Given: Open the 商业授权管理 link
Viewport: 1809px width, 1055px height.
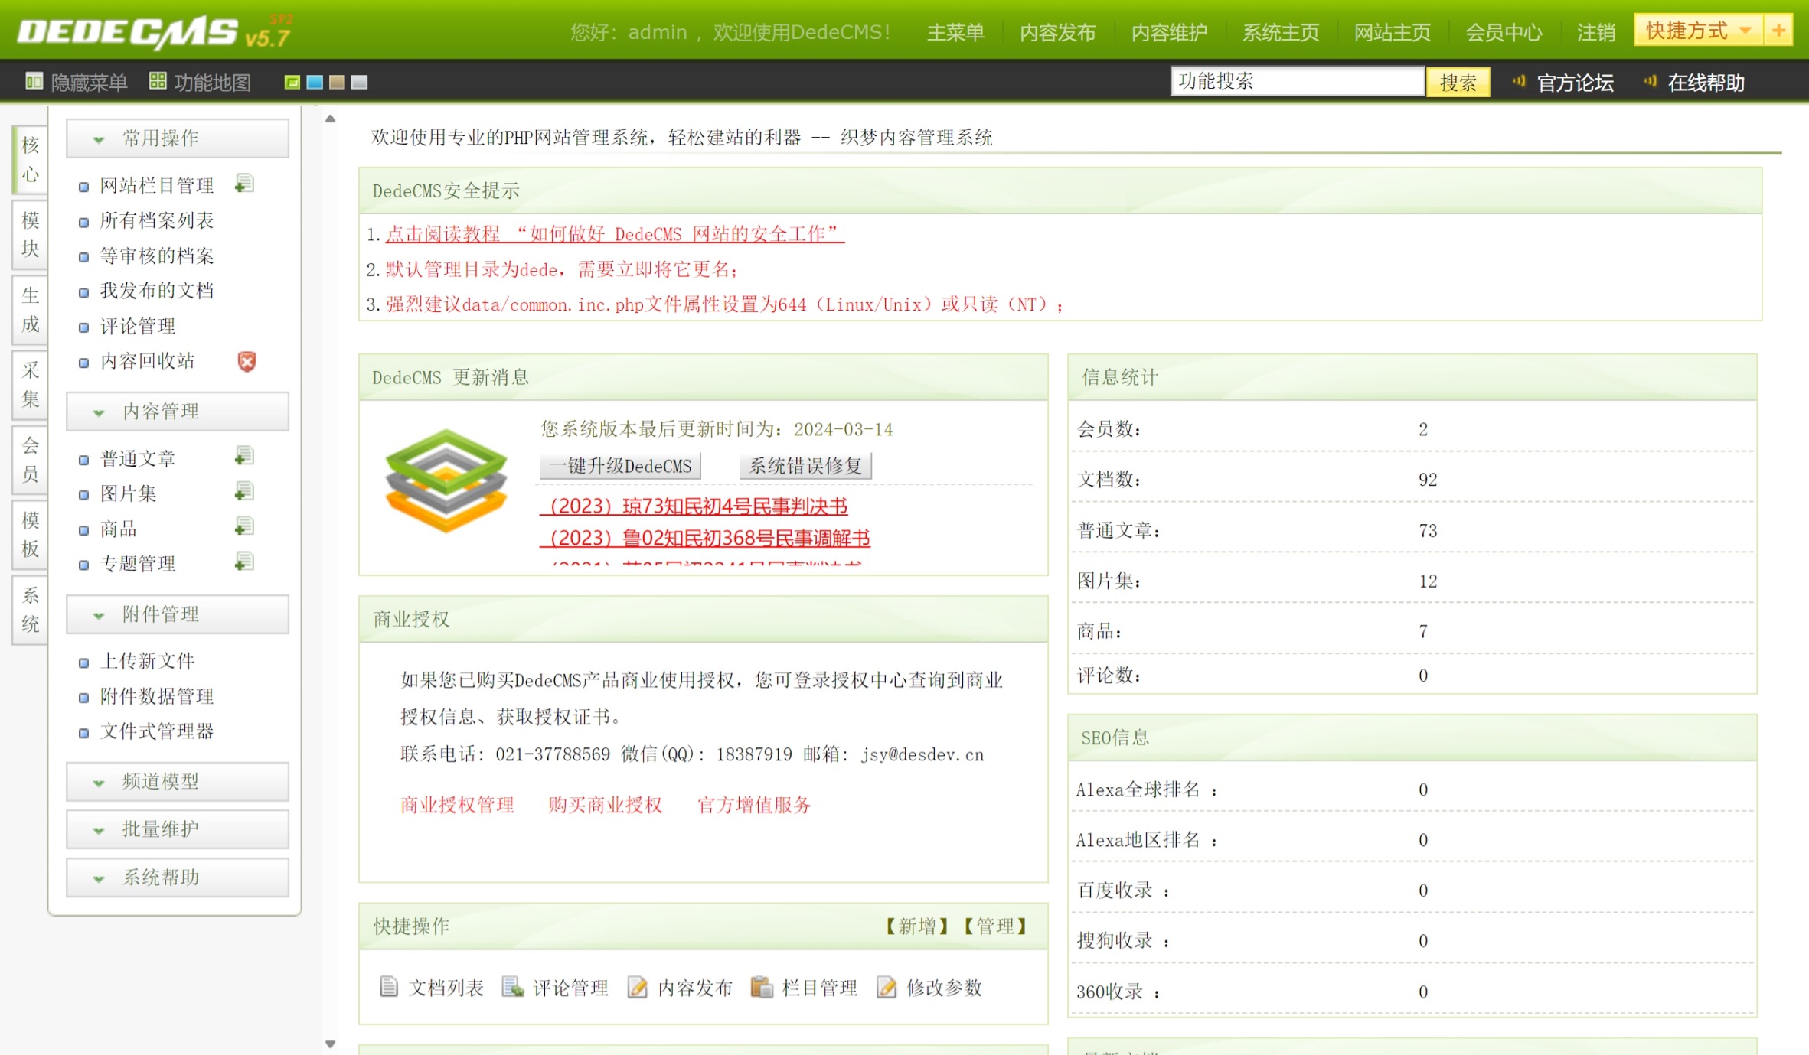Looking at the screenshot, I should [x=457, y=805].
